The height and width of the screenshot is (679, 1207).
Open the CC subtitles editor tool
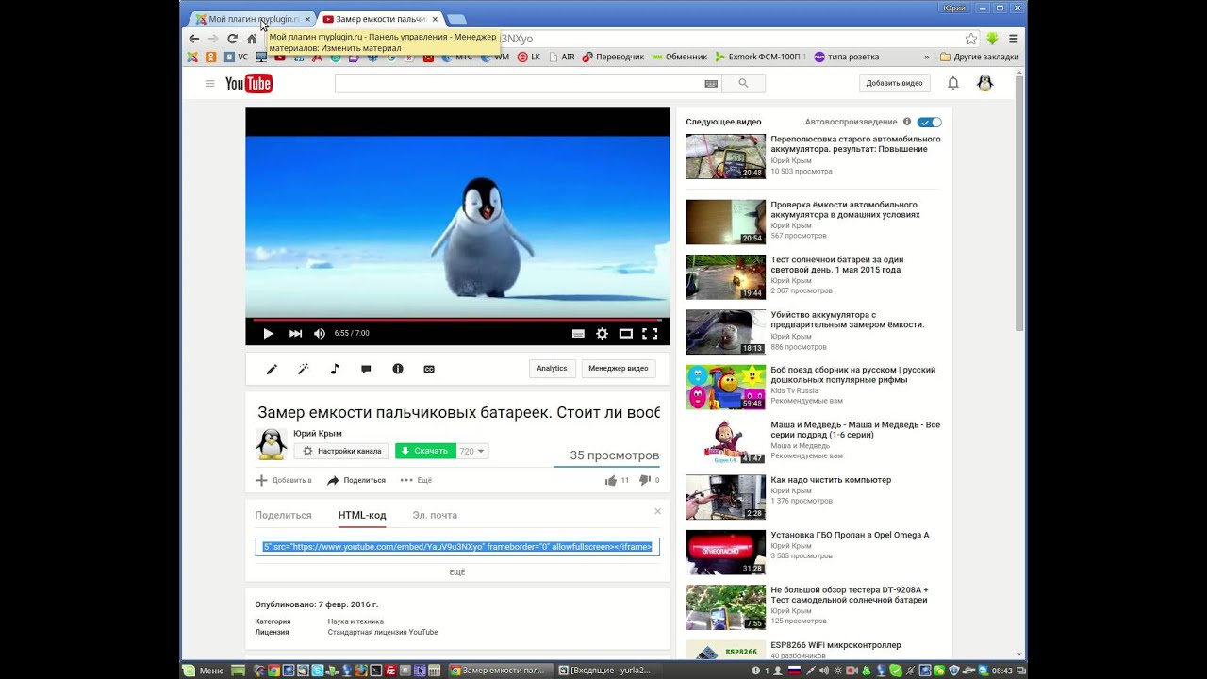coord(429,369)
